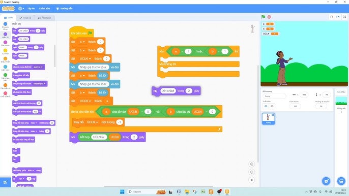
Task: Edit the sprite y position field
Action: 326,94
